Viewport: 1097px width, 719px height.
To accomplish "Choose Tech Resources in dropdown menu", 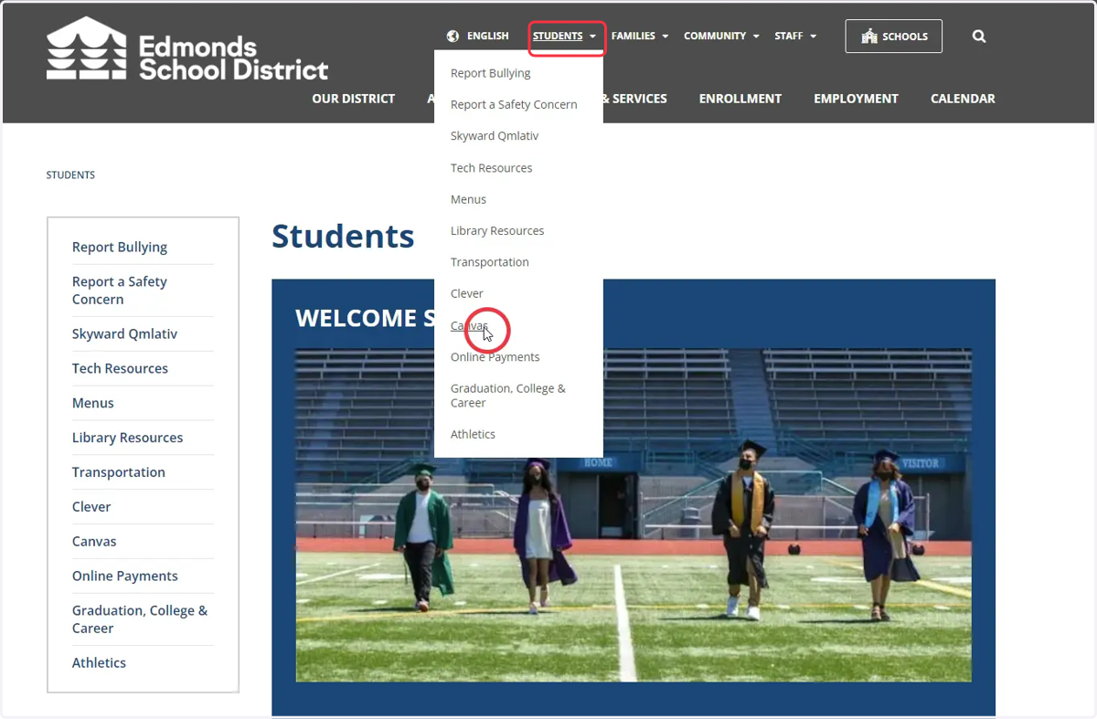I will (x=492, y=168).
